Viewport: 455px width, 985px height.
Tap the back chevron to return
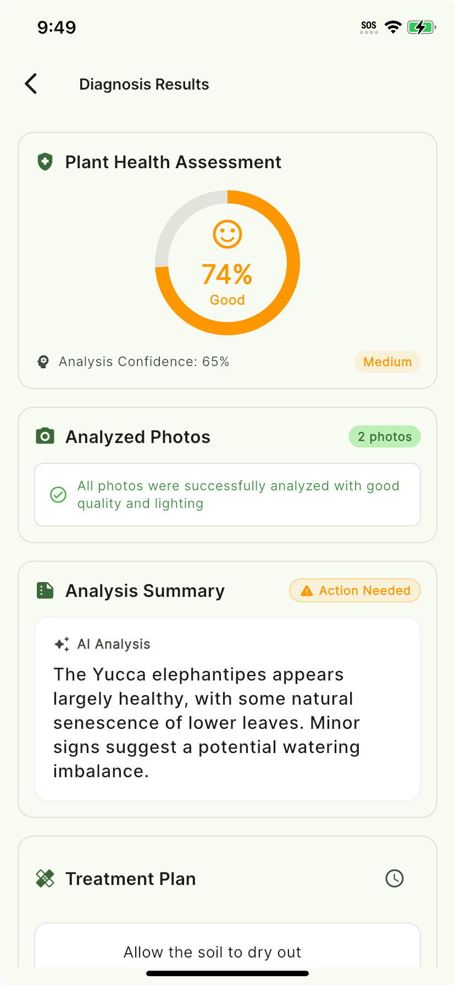[30, 84]
